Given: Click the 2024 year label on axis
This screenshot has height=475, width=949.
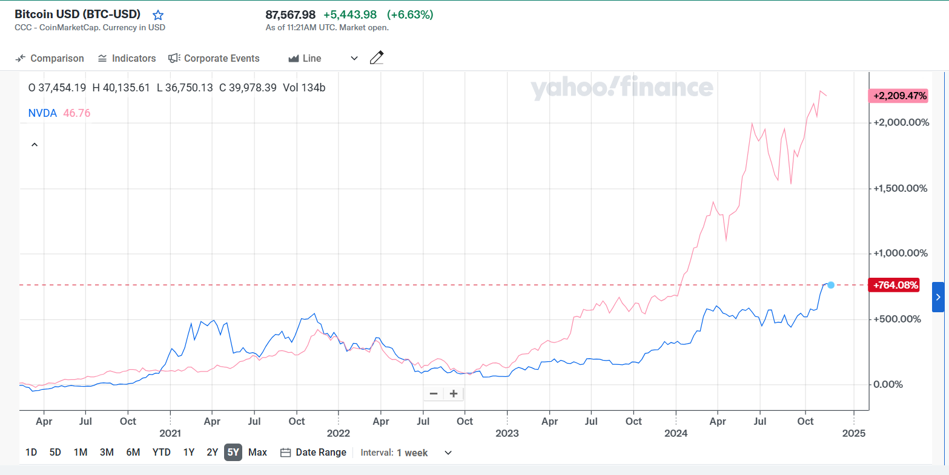Looking at the screenshot, I should 676,433.
